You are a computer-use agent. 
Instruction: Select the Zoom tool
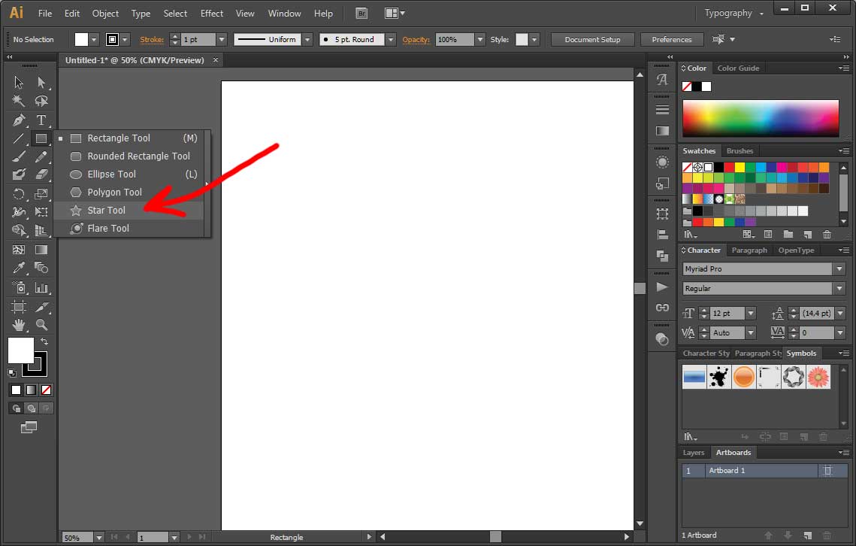click(x=42, y=325)
